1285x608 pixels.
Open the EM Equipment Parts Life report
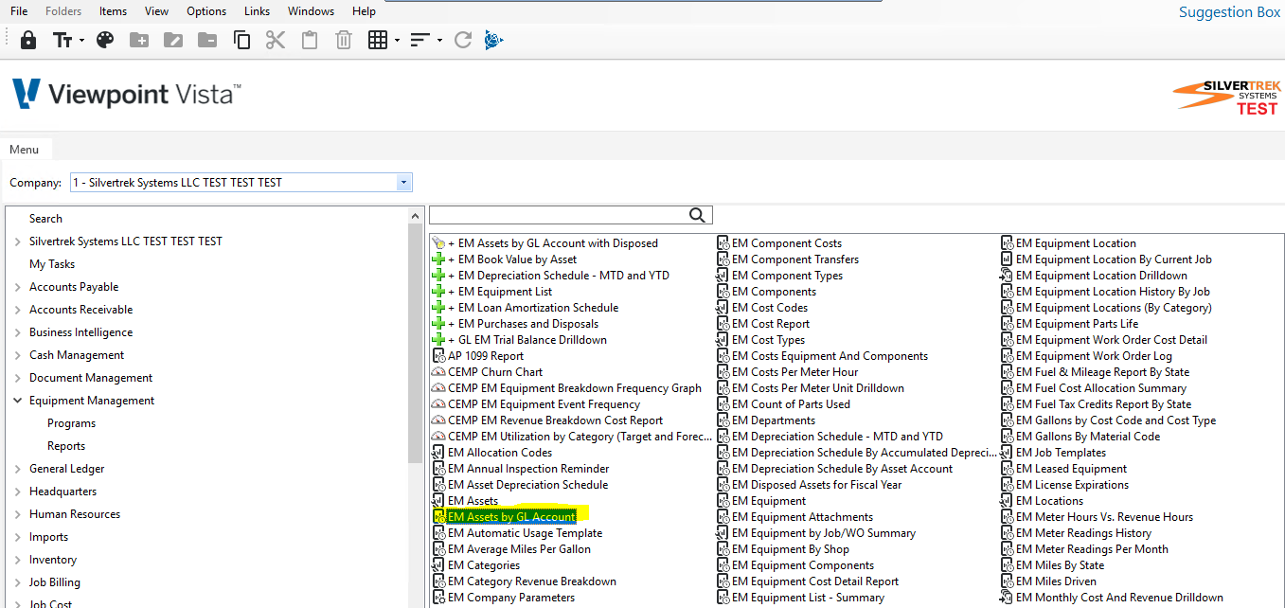[x=1077, y=324]
